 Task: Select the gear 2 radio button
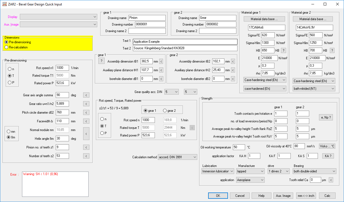point(165,111)
